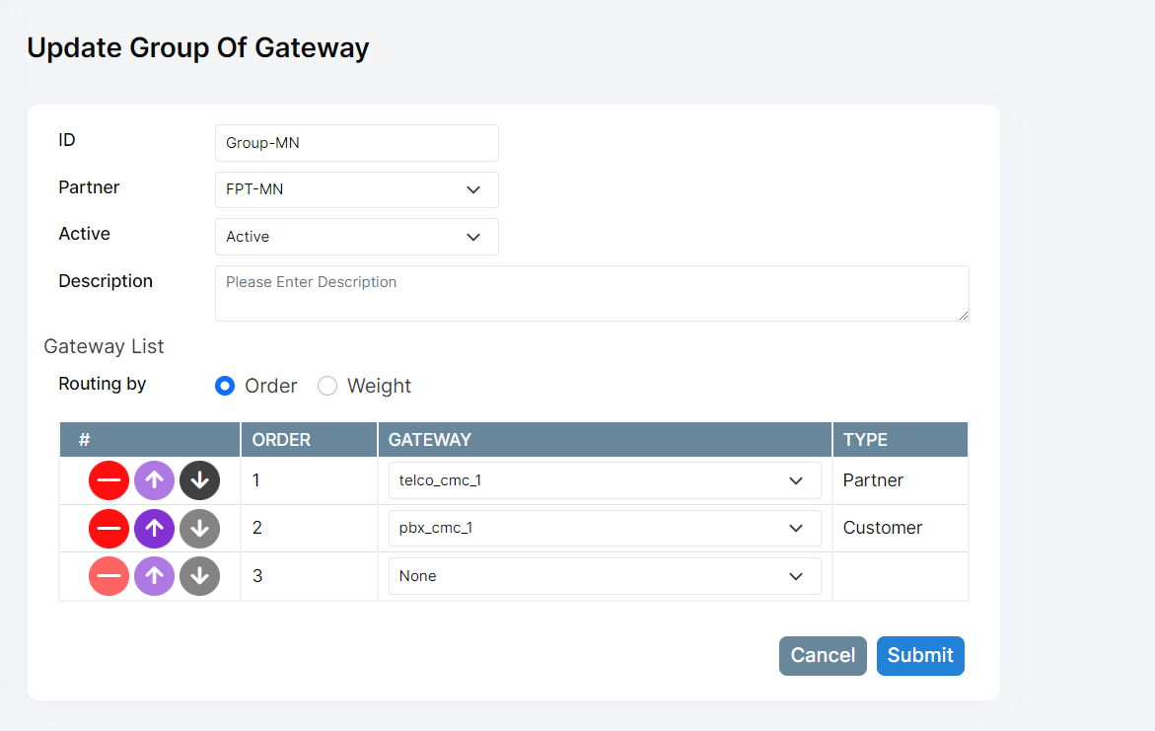
Task: Open the Partner dropdown FPT-MN
Action: pyautogui.click(x=356, y=189)
